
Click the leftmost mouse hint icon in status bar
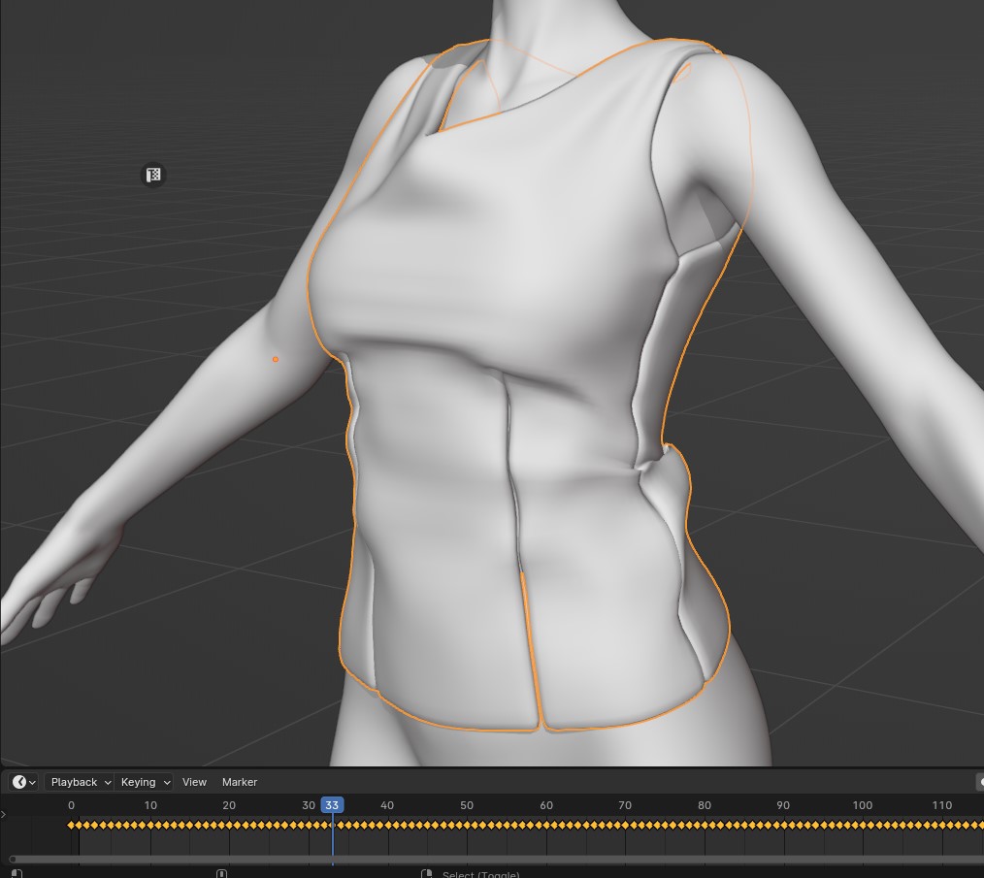16,873
